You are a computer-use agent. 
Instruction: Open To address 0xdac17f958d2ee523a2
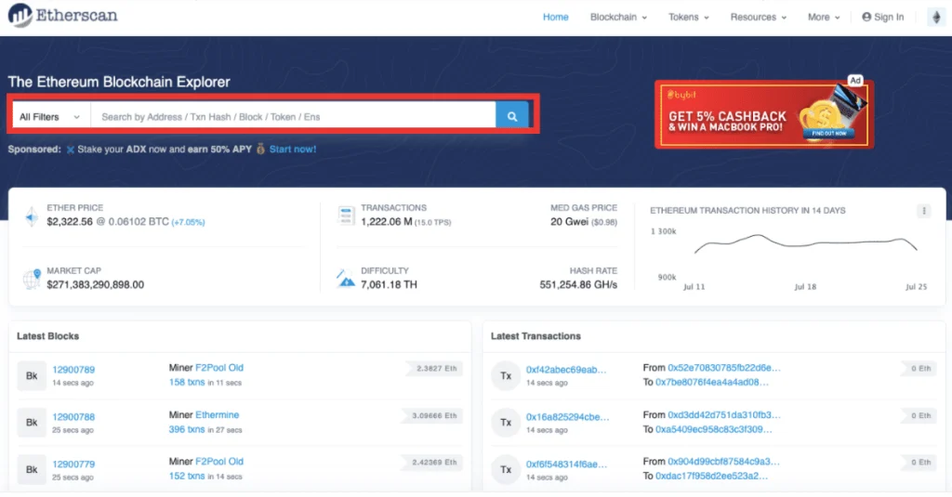[x=711, y=477]
